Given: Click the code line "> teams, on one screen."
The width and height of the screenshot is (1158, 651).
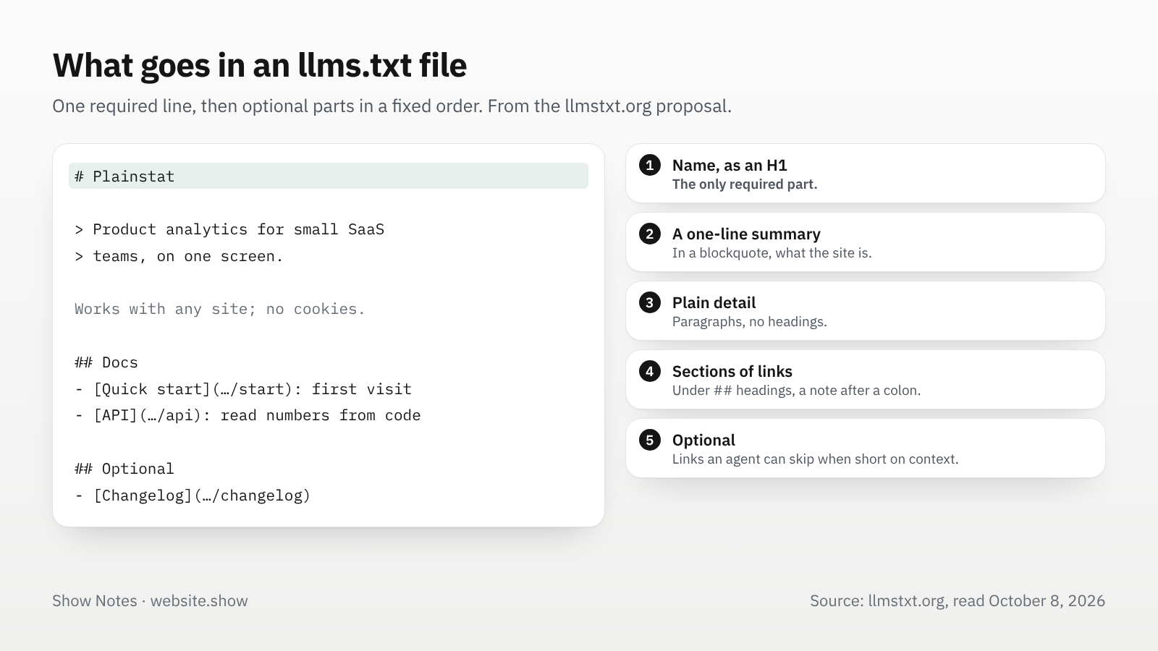Looking at the screenshot, I should pyautogui.click(x=179, y=256).
